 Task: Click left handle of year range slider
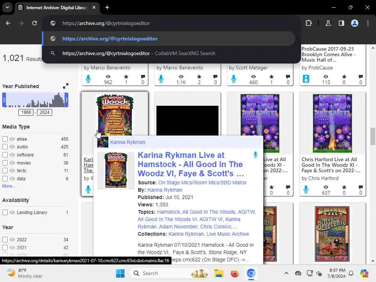4,100
